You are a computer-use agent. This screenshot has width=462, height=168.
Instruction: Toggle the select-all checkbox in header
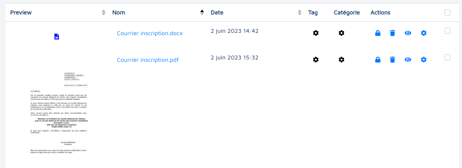[x=447, y=12]
